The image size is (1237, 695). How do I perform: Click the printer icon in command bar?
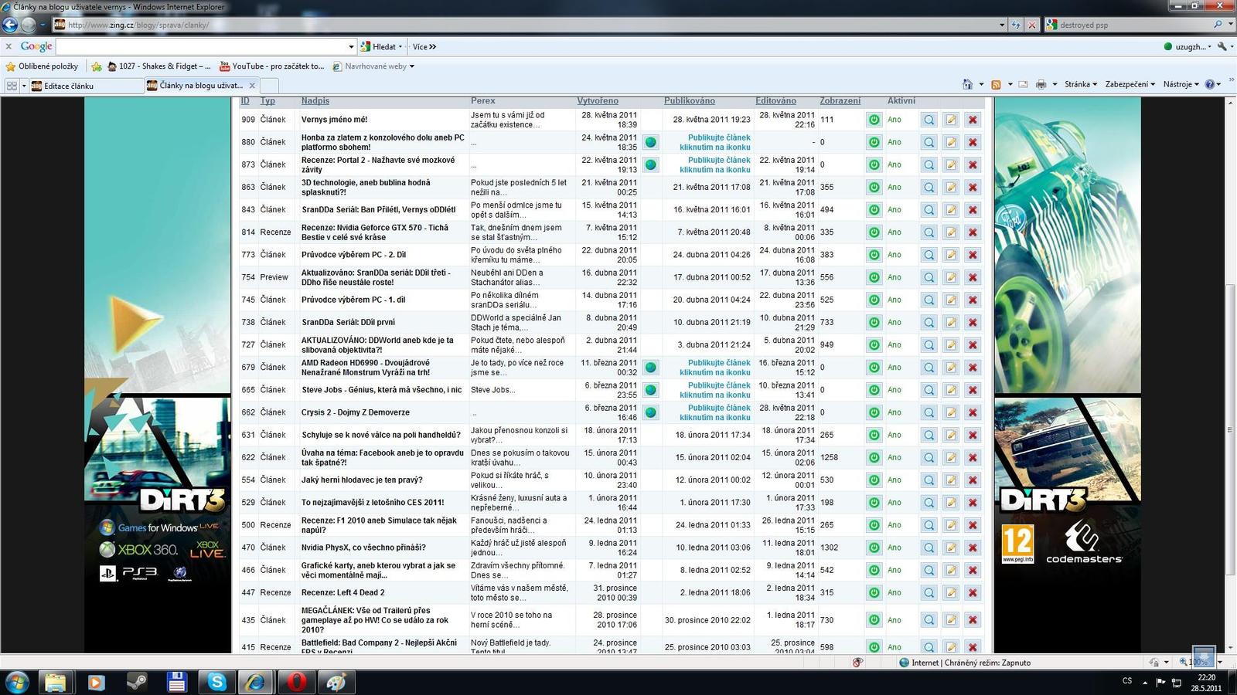(1041, 84)
